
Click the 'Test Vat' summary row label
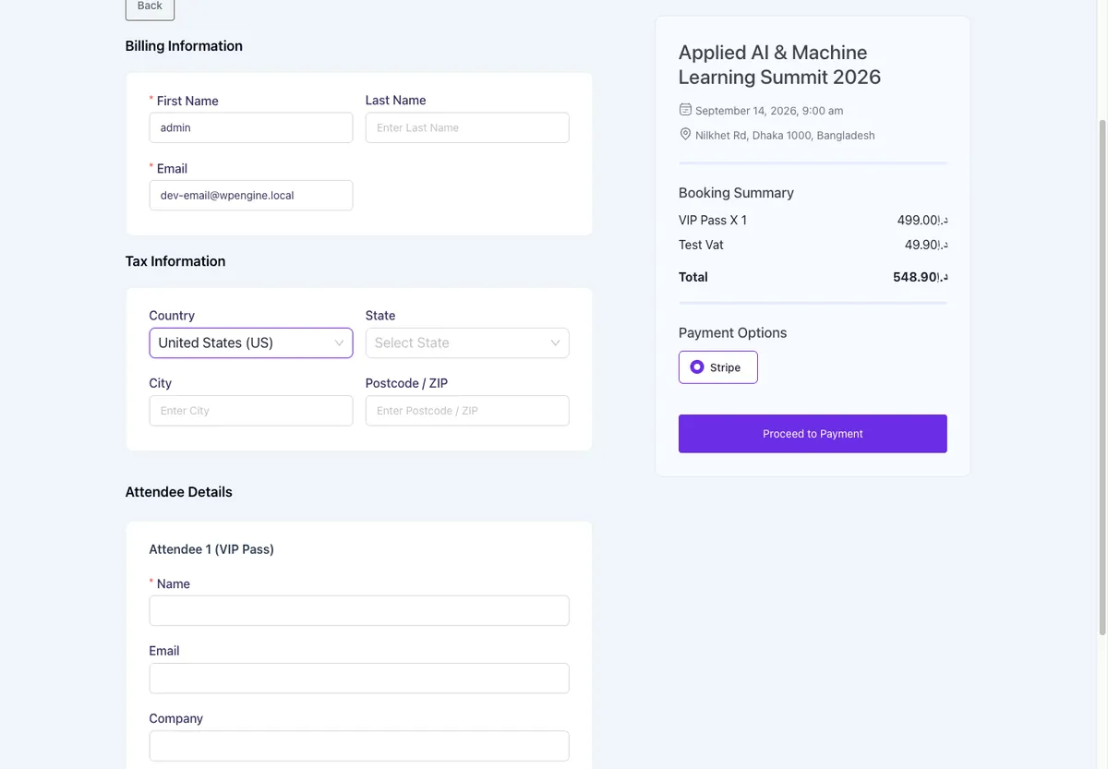click(x=701, y=245)
